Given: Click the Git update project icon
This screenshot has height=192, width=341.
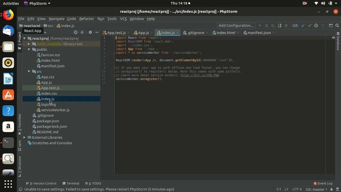Looking at the screenshot, I should pyautogui.click(x=303, y=26).
